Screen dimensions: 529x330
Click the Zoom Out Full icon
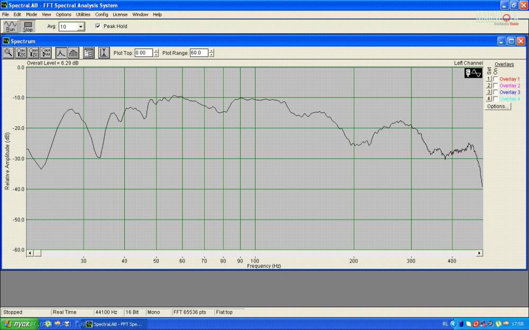click(46, 52)
